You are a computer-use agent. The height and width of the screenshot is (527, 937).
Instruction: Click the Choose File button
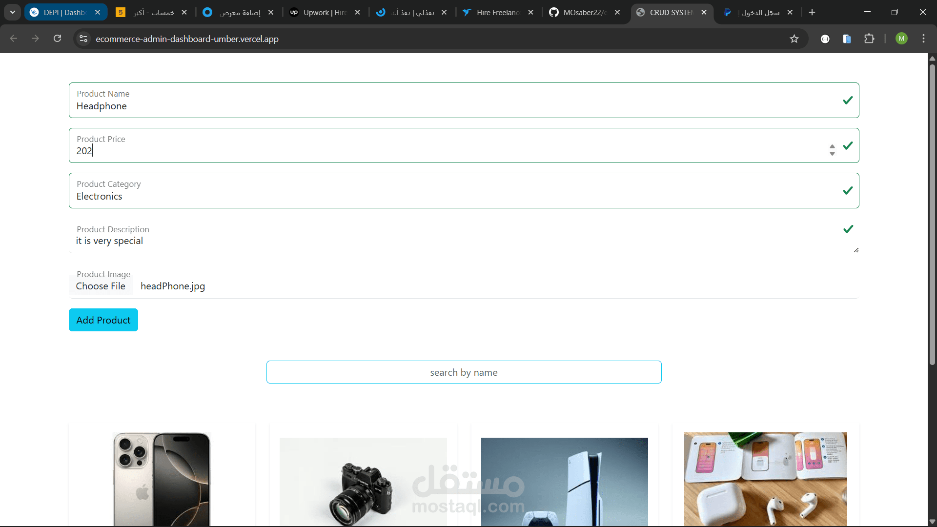click(100, 286)
